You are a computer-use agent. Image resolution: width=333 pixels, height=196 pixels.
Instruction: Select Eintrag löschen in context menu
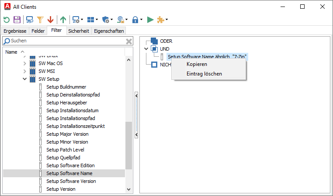coord(204,74)
